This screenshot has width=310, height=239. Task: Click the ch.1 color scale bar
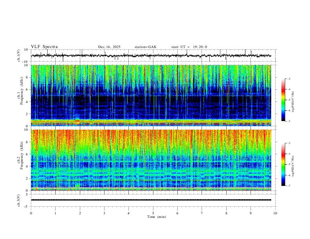pos(283,100)
